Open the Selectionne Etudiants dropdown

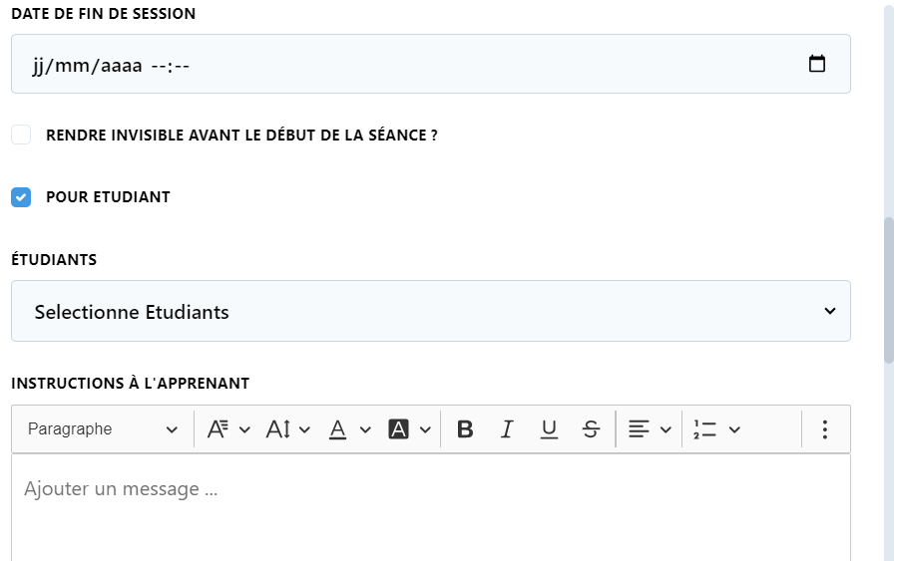(431, 311)
